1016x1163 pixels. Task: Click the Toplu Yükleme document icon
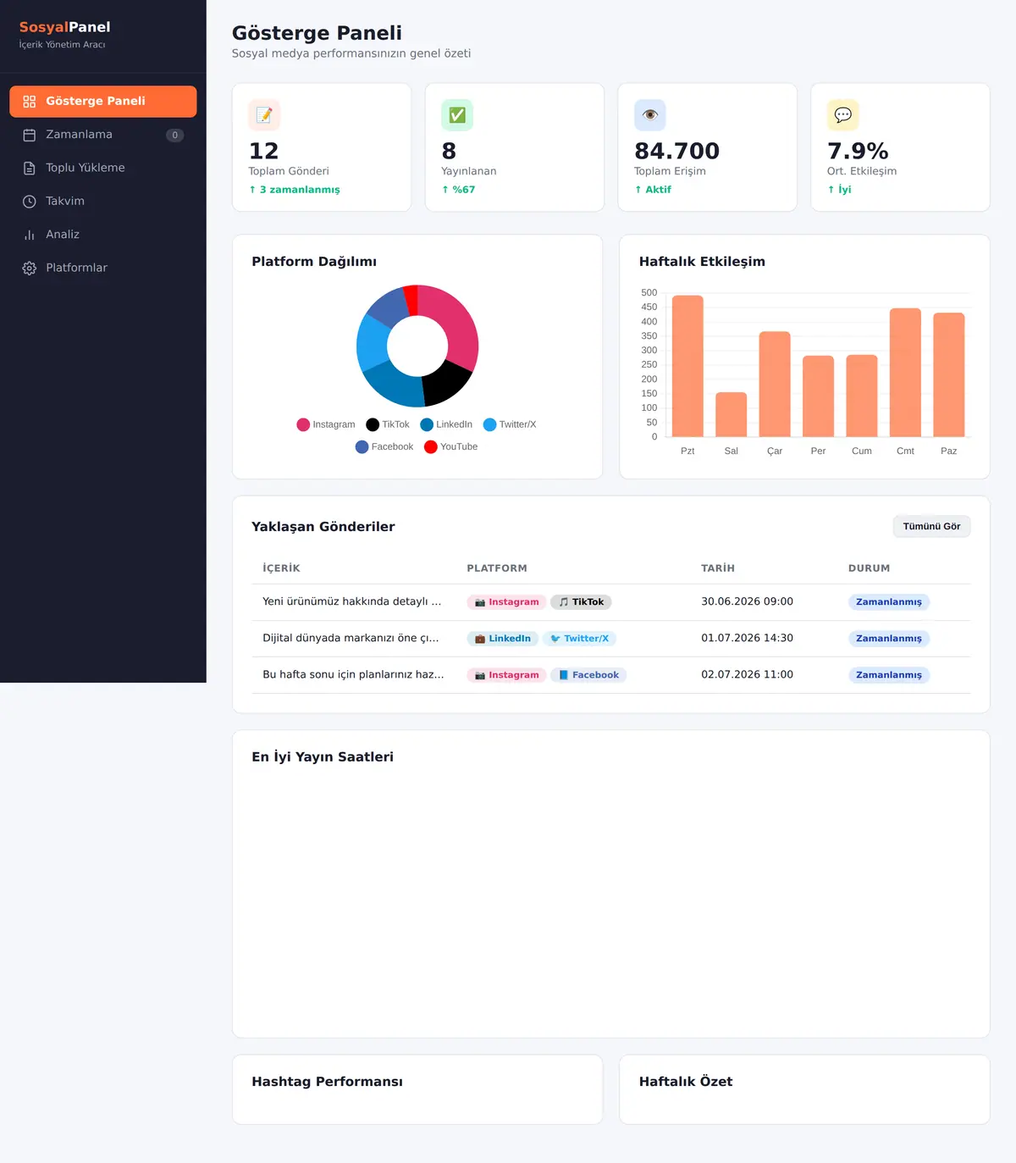point(30,168)
